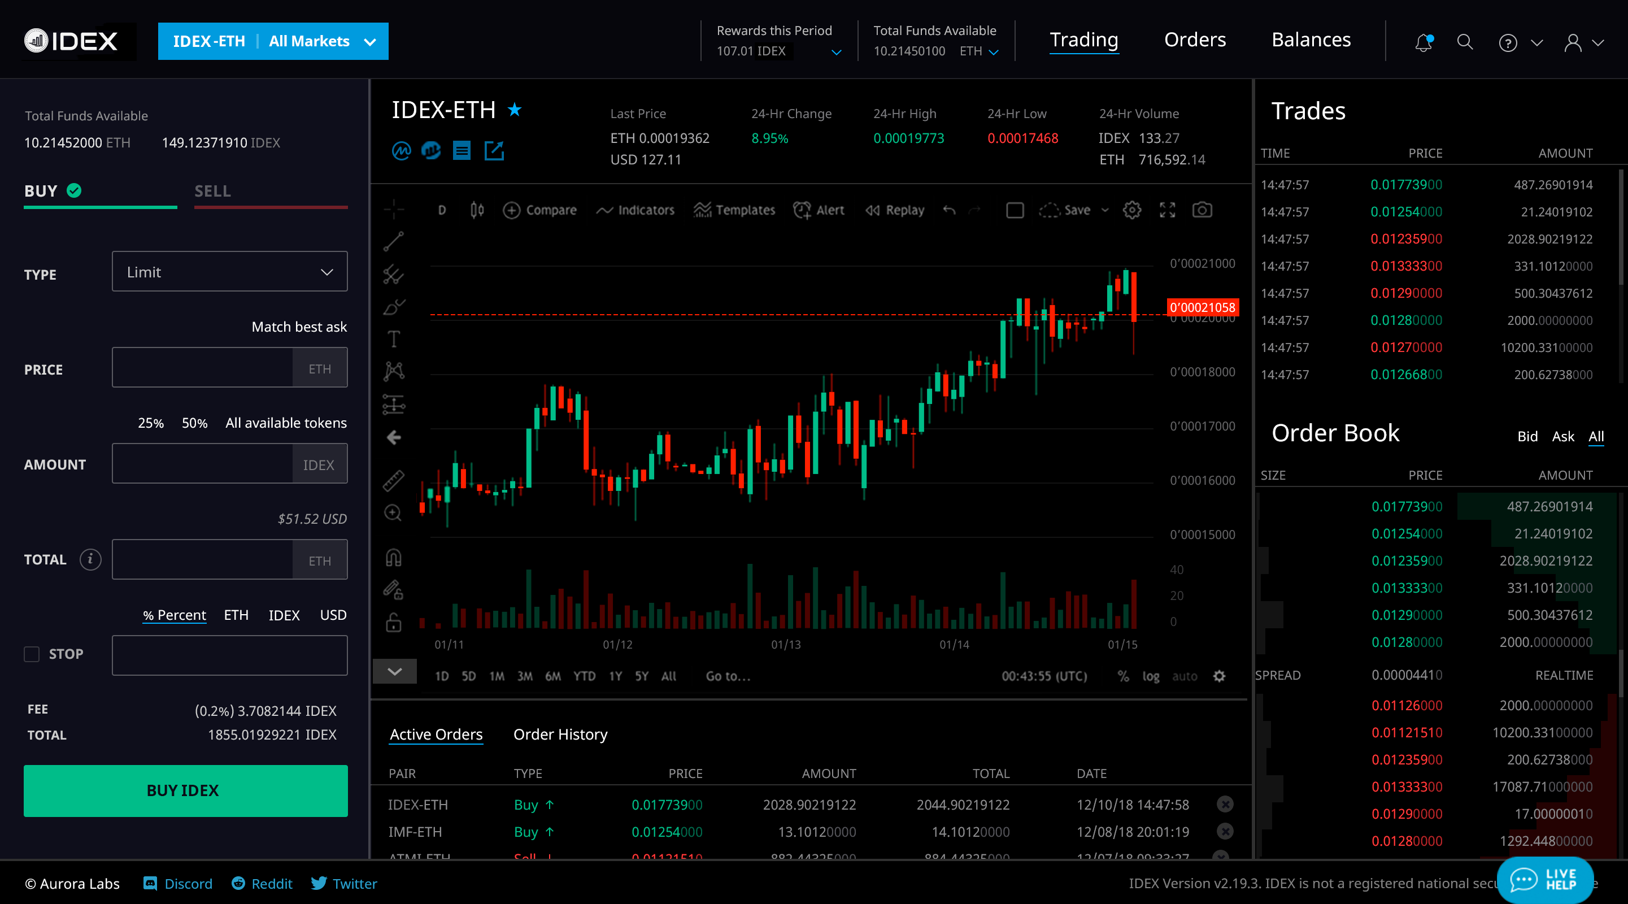Open the Limit order type dropdown
The image size is (1628, 904).
pos(229,272)
